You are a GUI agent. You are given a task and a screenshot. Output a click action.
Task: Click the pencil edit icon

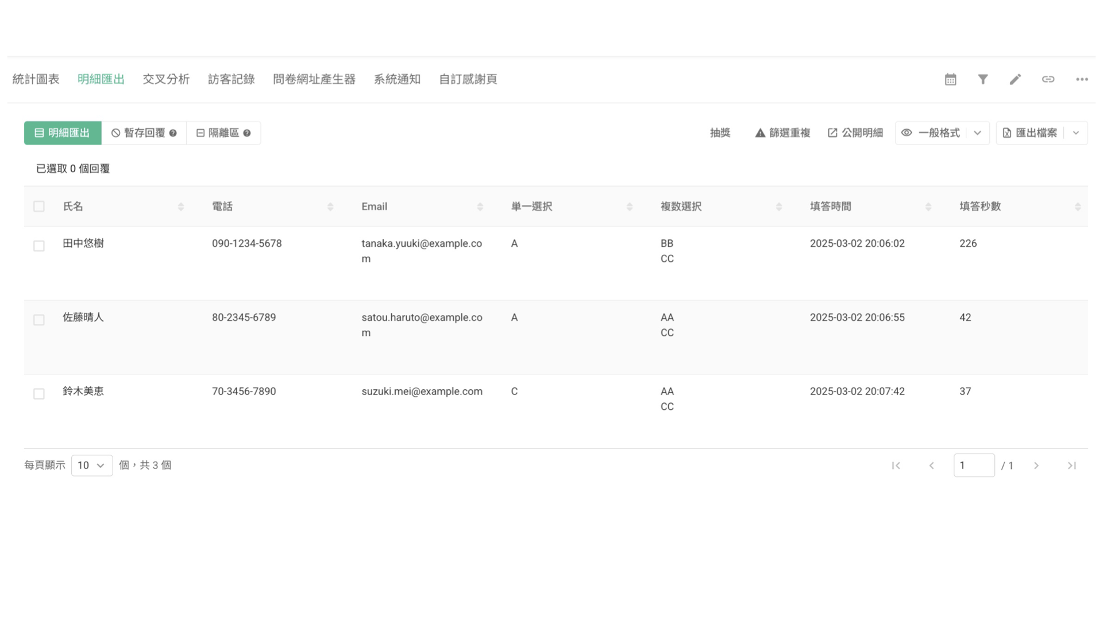tap(1015, 79)
